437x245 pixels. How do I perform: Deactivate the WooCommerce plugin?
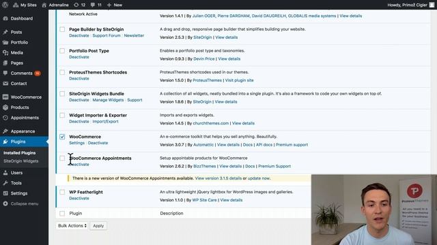coord(98,143)
